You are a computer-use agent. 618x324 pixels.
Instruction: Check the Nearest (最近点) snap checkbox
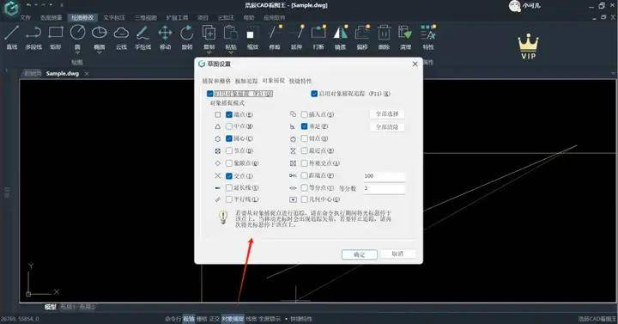(x=304, y=150)
